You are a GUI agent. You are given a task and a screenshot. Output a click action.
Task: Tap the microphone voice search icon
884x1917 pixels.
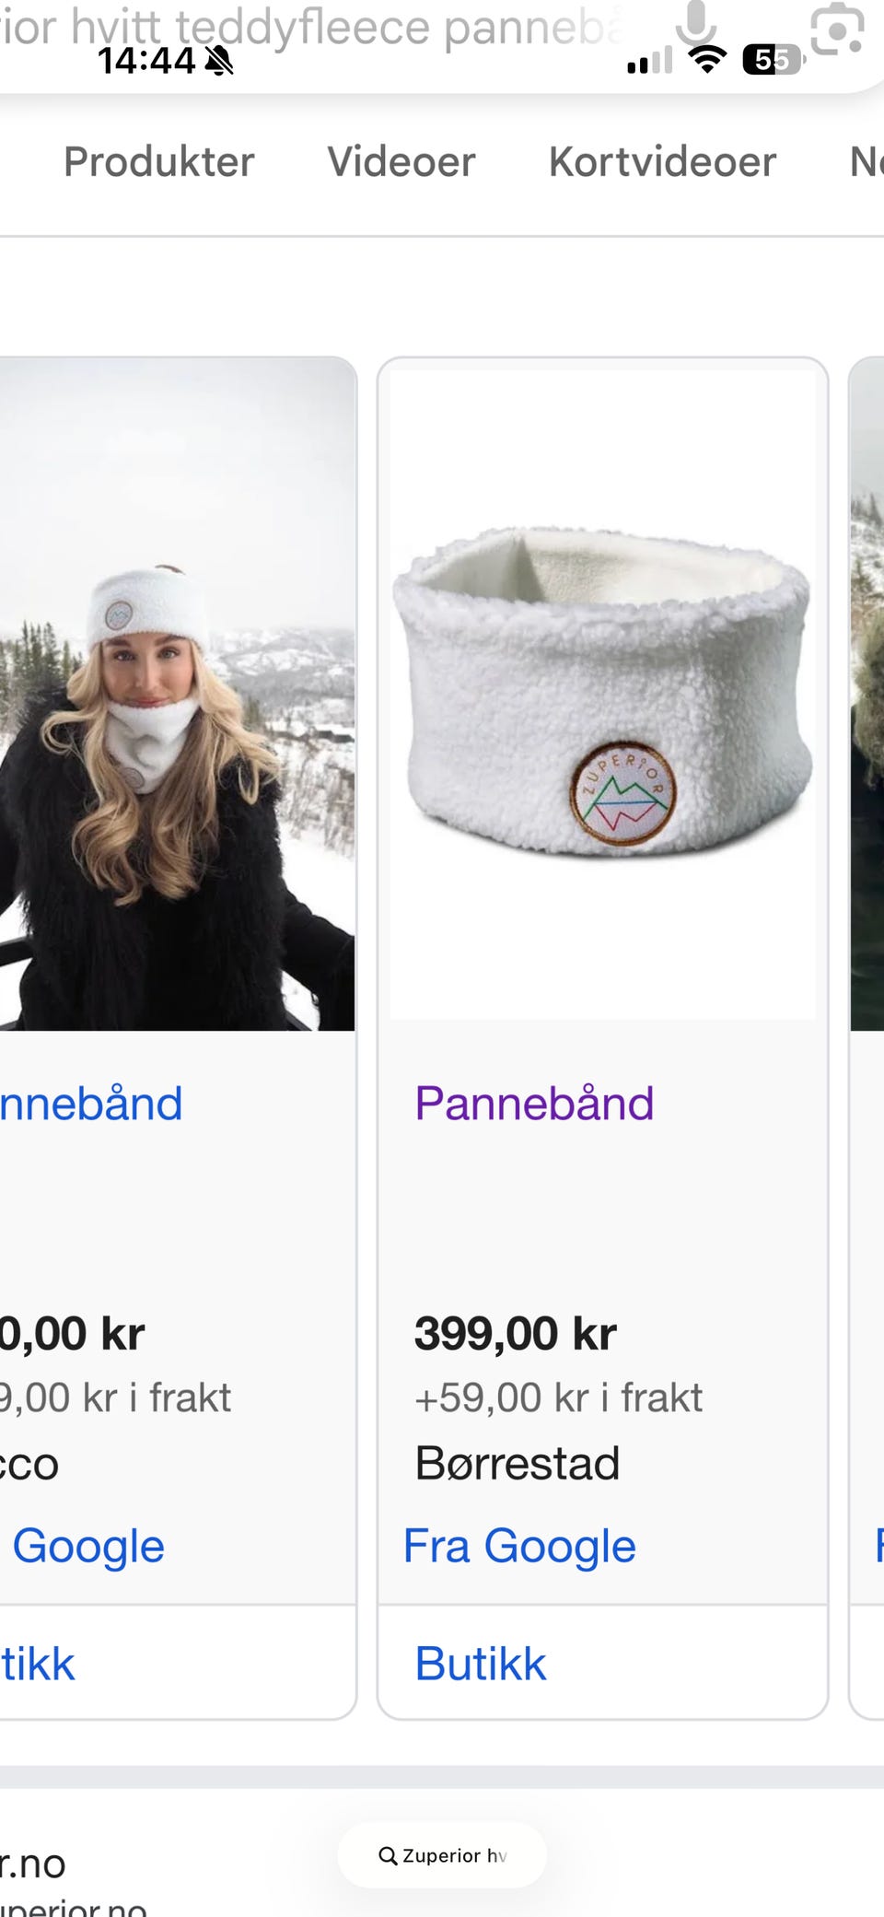pyautogui.click(x=696, y=24)
